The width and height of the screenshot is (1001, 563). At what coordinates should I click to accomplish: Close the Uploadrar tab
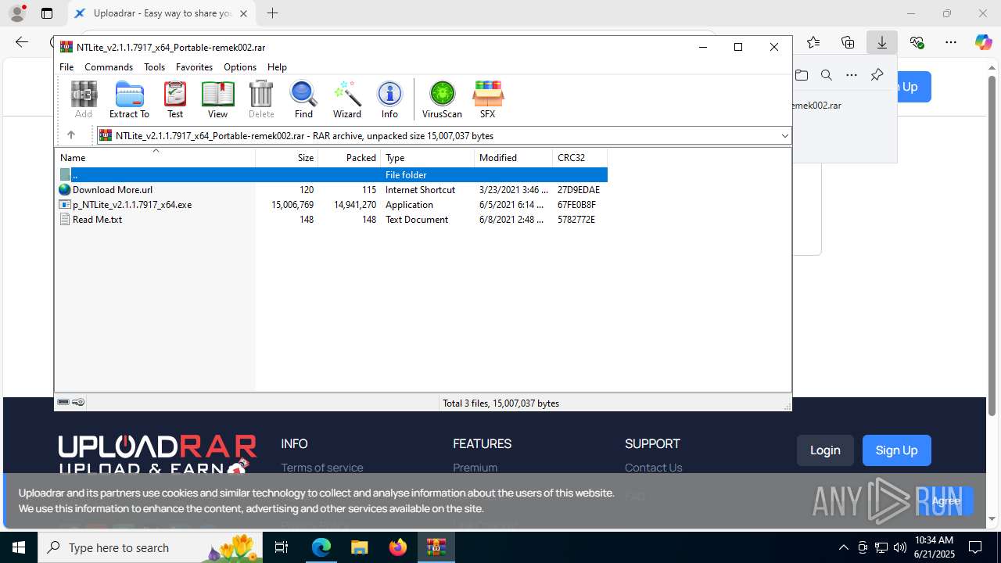click(244, 13)
